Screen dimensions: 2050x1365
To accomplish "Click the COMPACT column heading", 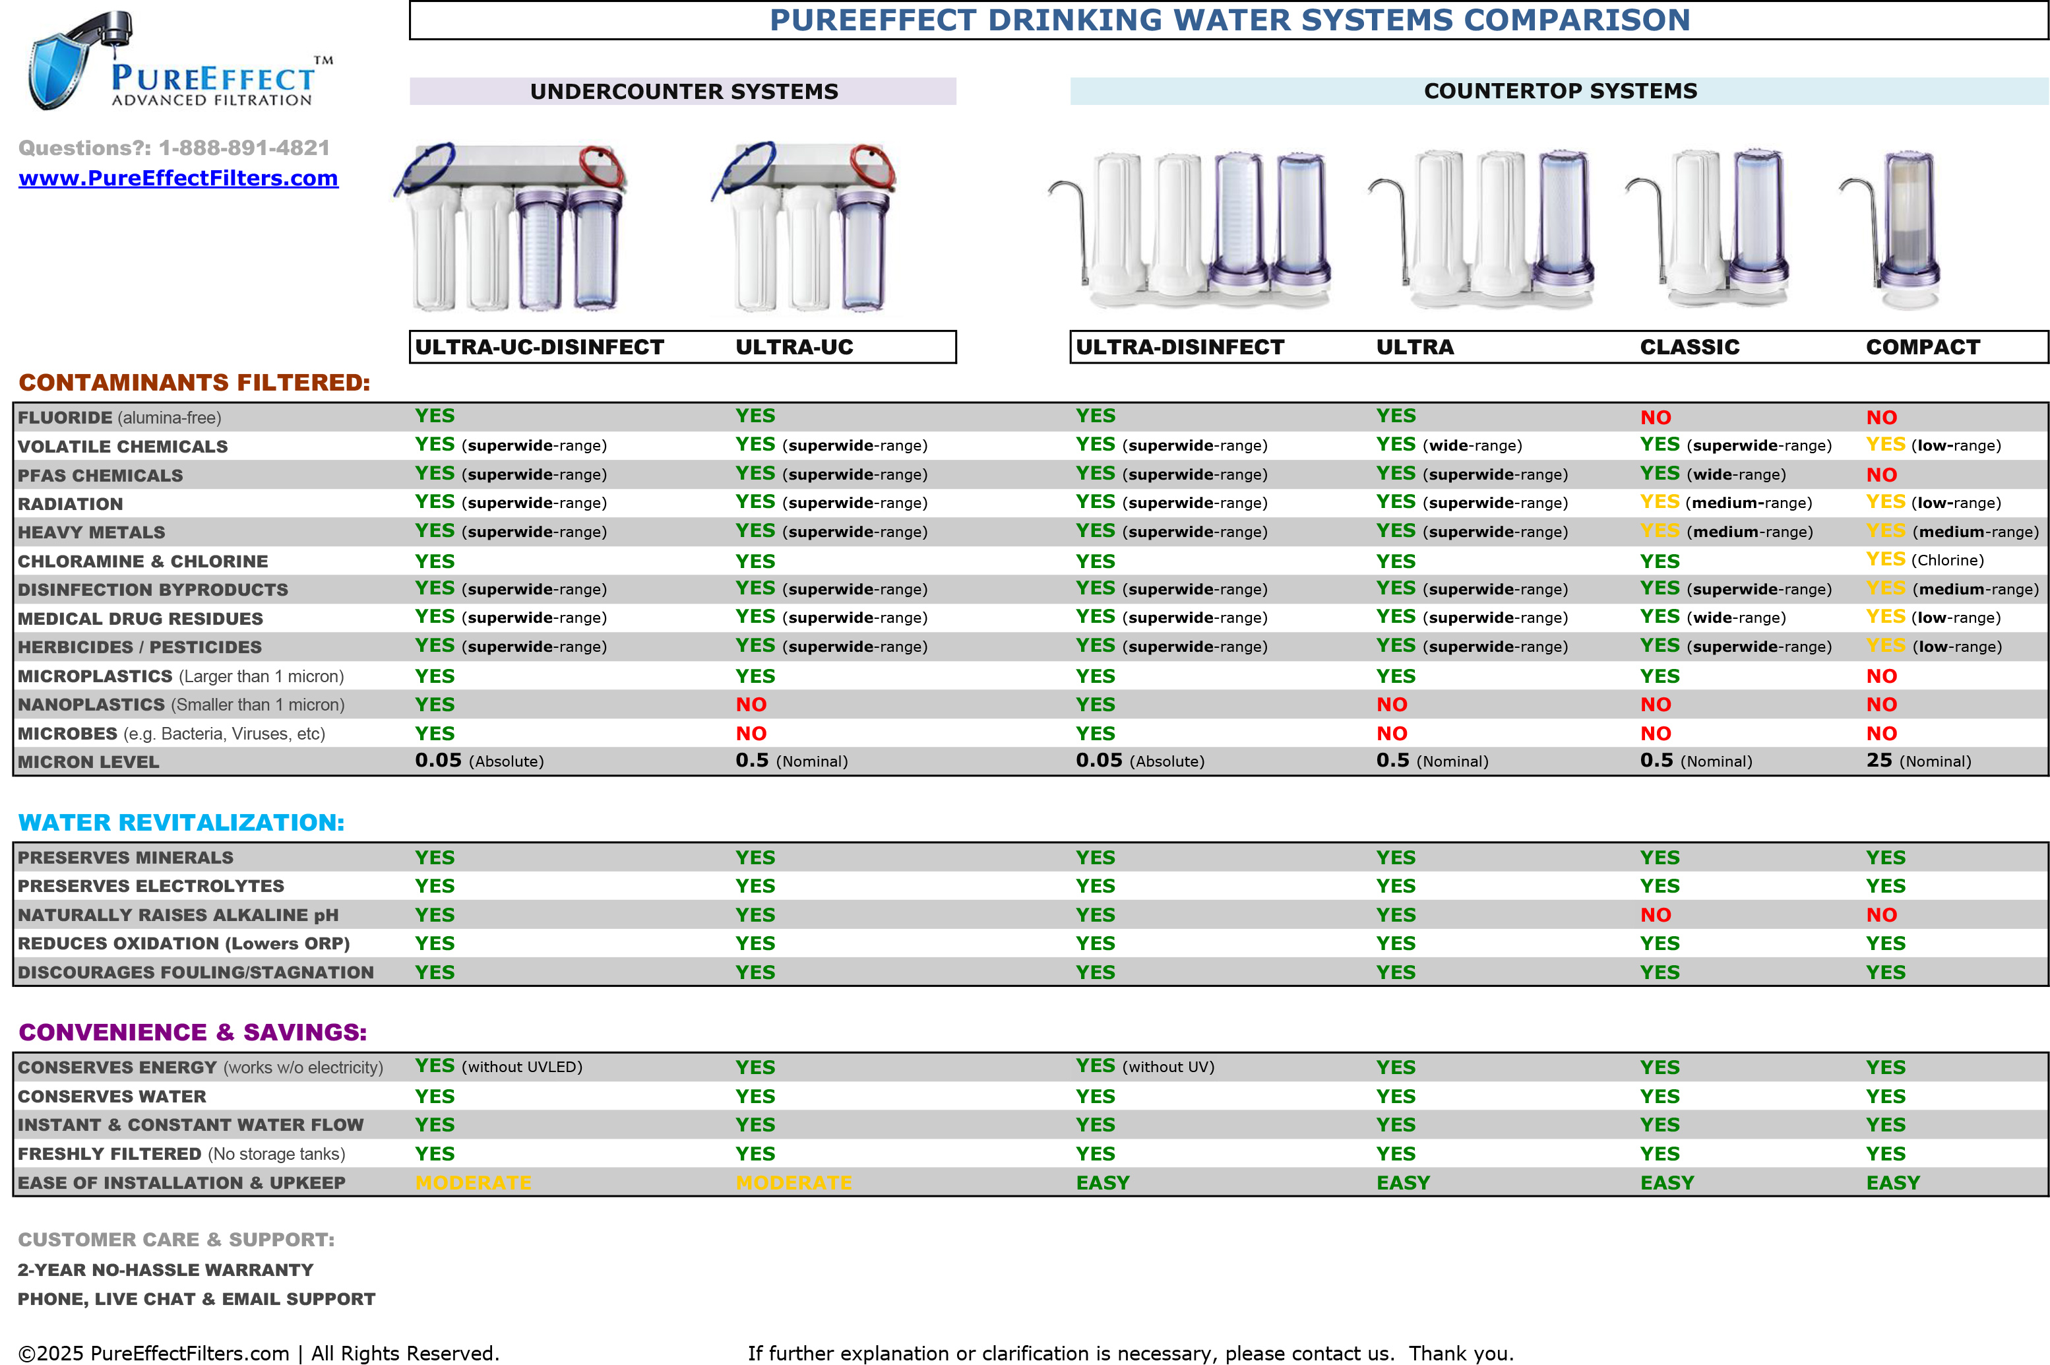I will pos(1923,347).
